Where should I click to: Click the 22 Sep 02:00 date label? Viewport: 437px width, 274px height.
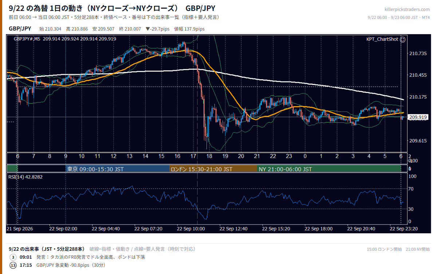(63, 229)
